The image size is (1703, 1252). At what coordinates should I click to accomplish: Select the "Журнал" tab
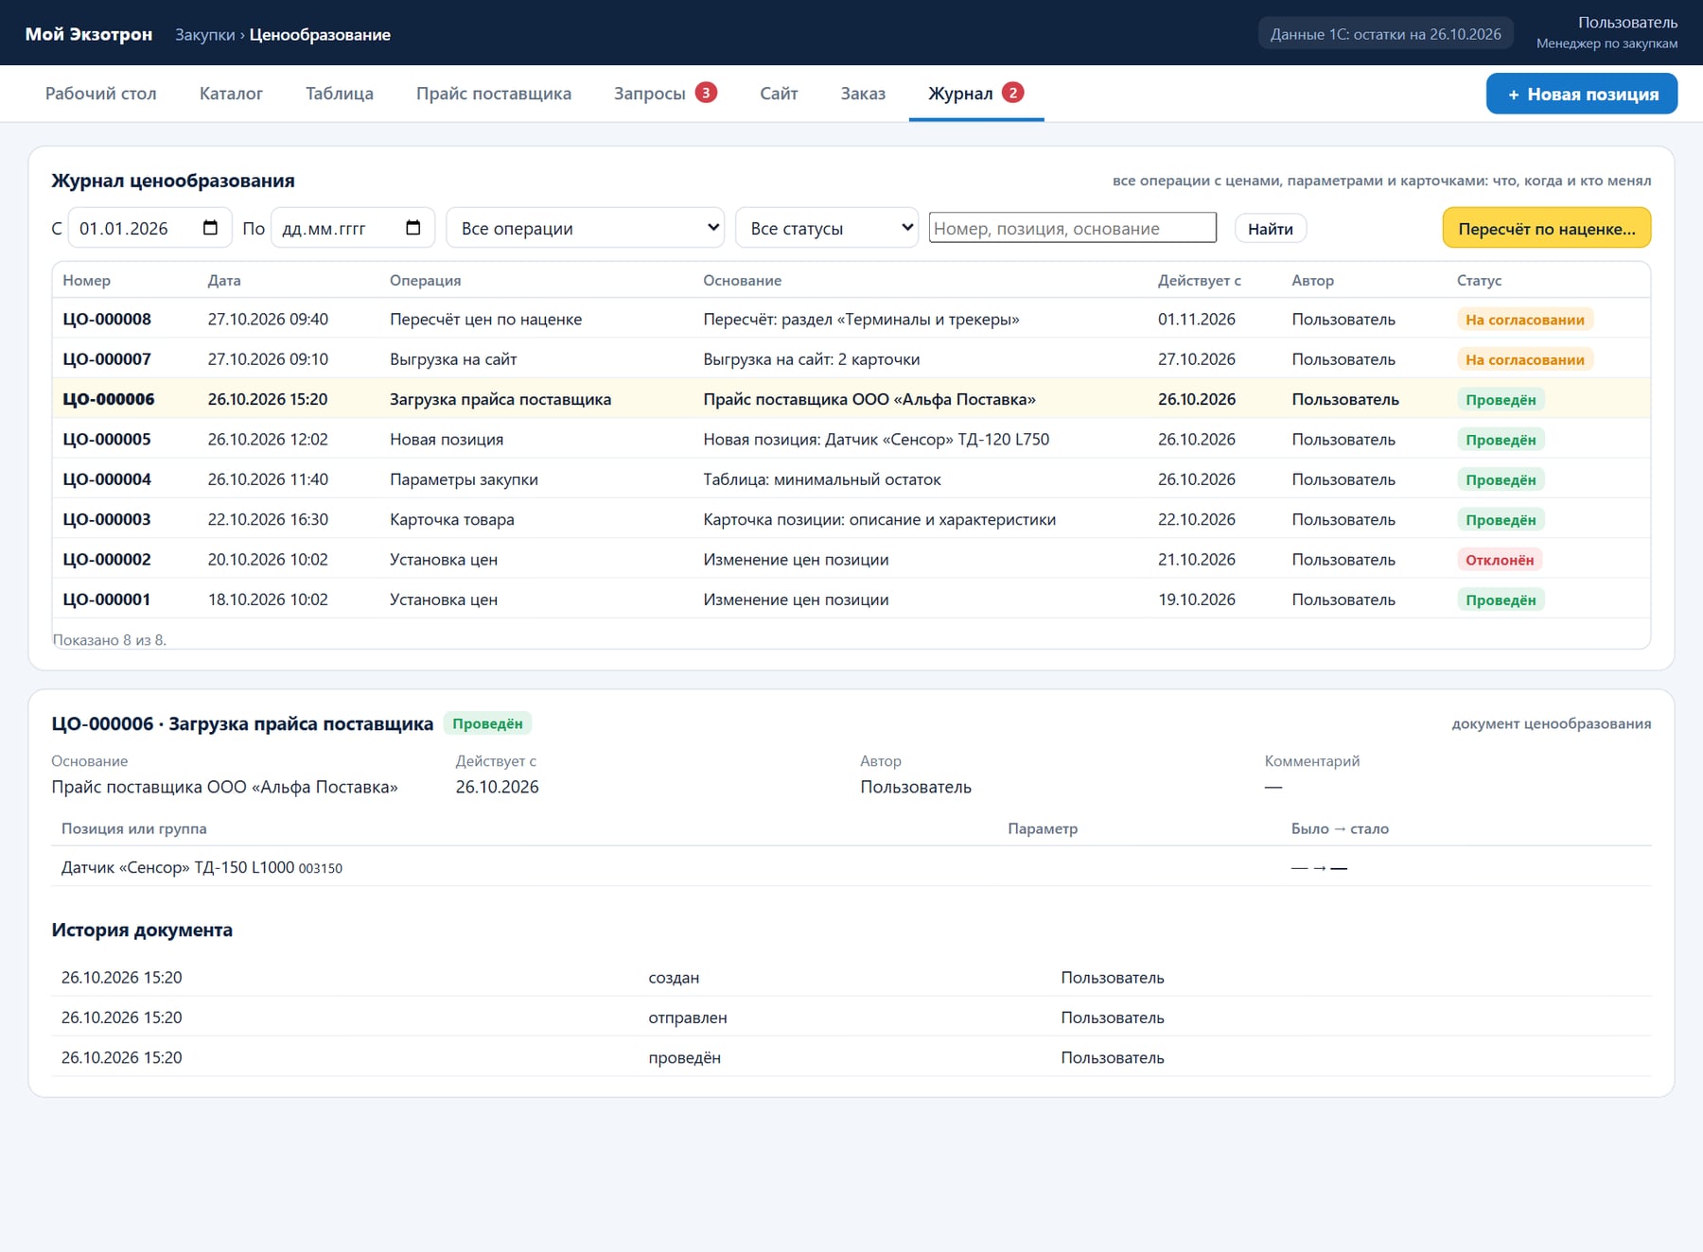975,94
